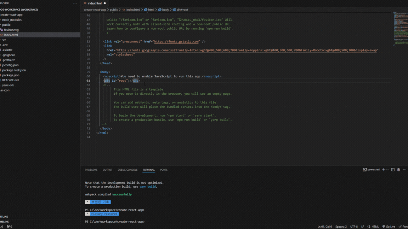Click the public breadcrumb segment
The width and height of the screenshot is (408, 229).
(x=114, y=10)
